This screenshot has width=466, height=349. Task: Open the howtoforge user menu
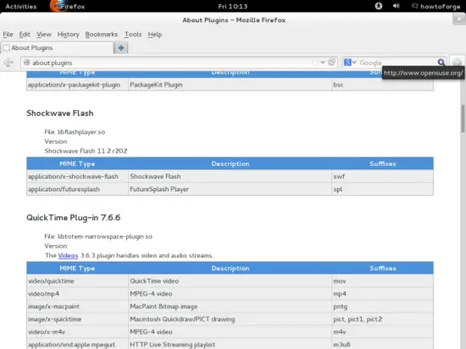[436, 6]
